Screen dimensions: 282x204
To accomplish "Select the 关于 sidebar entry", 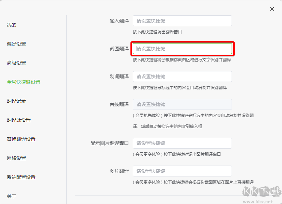I will [11, 196].
